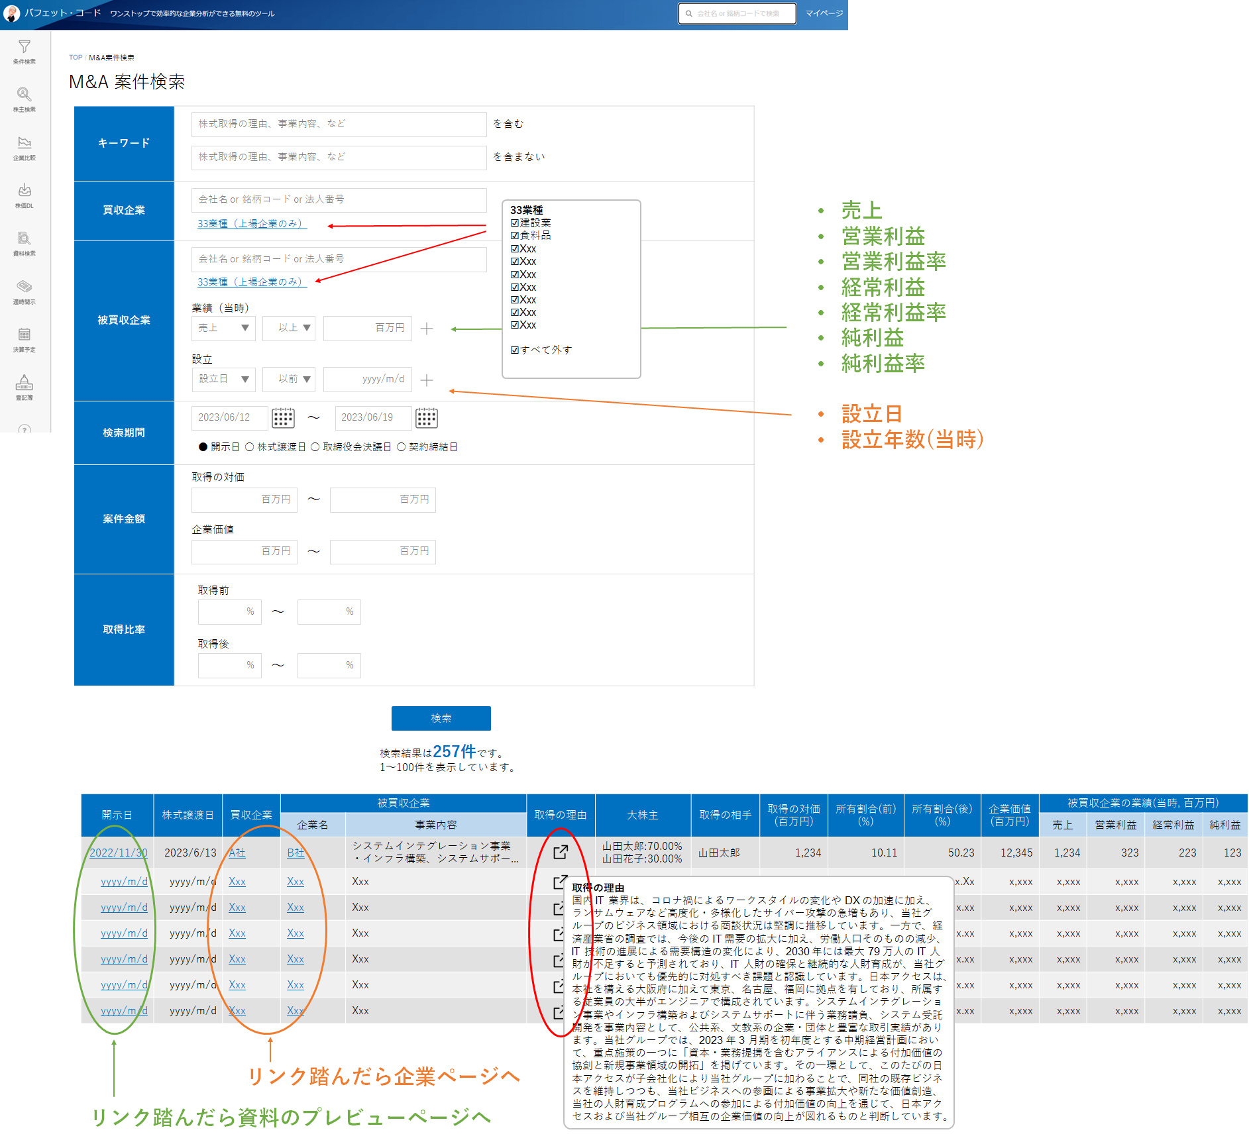
Task: Click 取得の理由 popup icon in first result row
Action: 560,852
